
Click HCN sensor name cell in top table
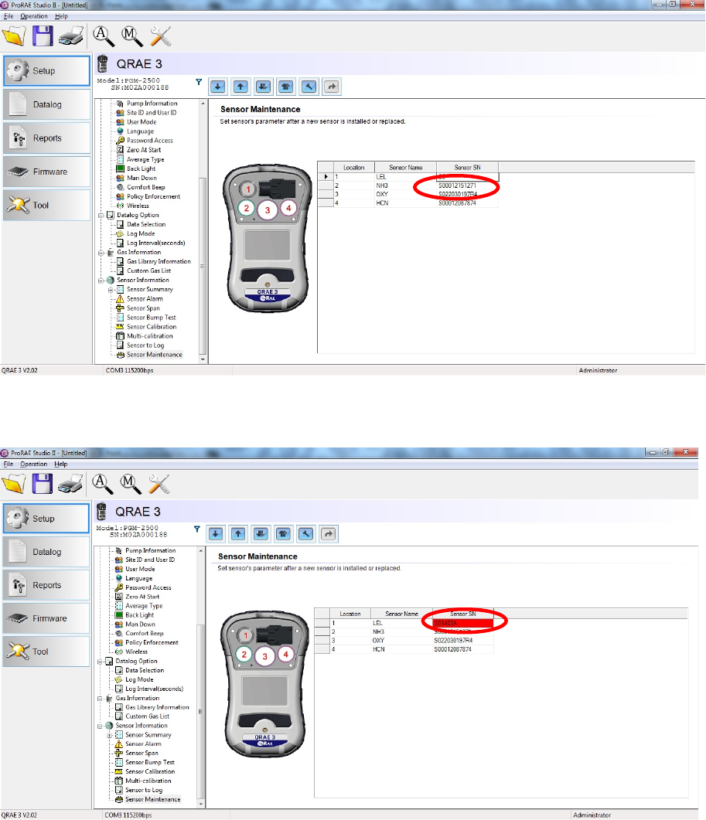405,203
